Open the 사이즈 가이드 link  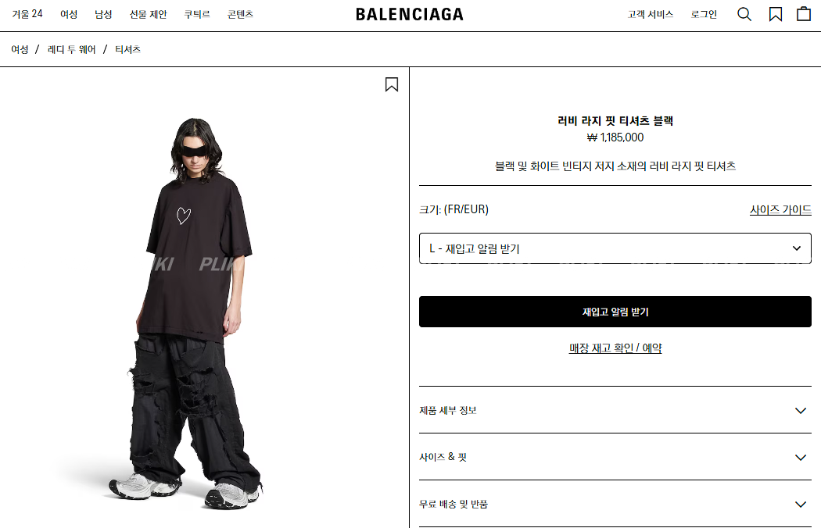[x=780, y=210]
